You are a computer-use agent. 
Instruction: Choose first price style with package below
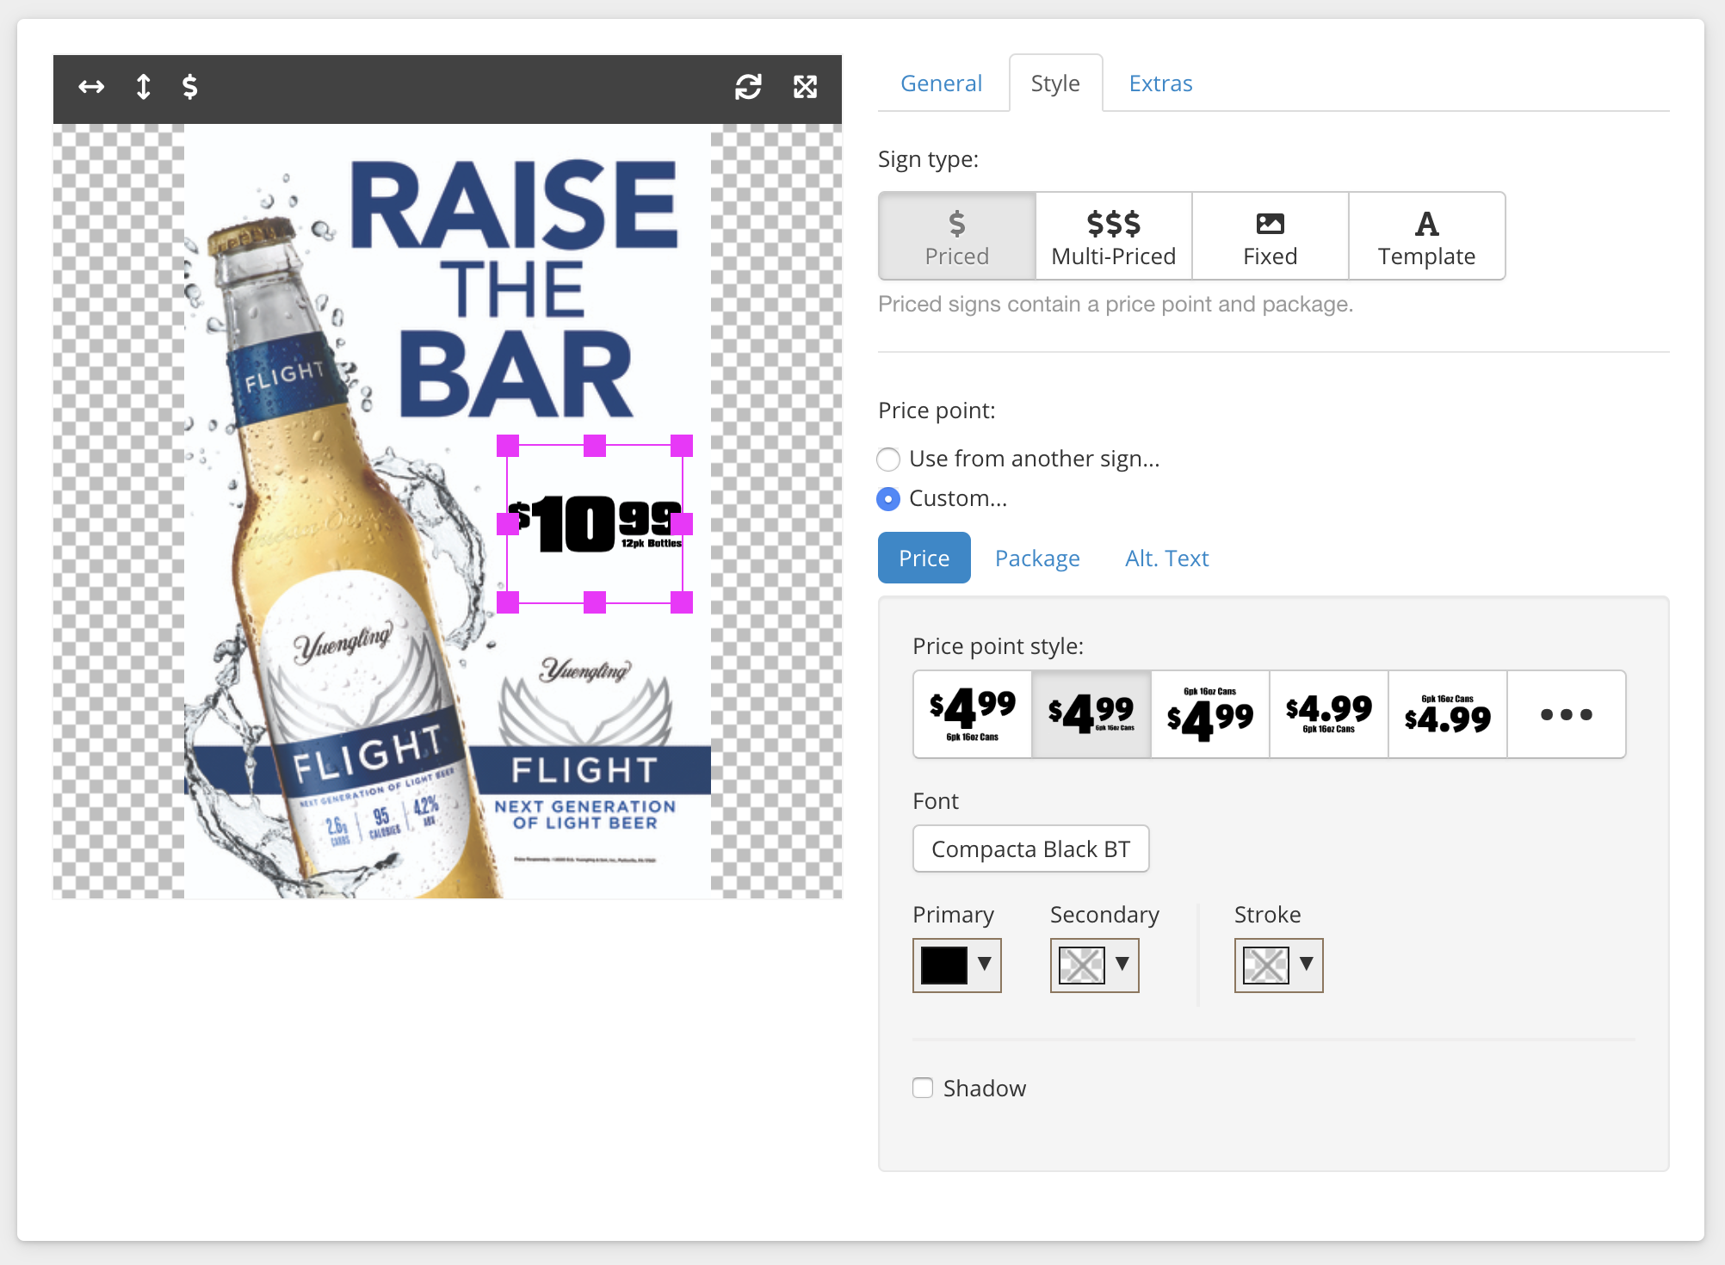point(973,714)
